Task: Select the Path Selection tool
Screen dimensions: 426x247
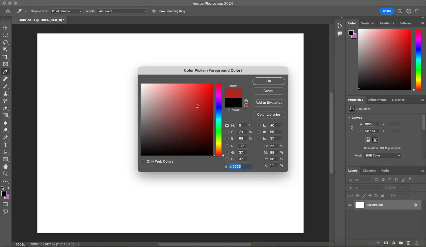Action: coord(5,152)
